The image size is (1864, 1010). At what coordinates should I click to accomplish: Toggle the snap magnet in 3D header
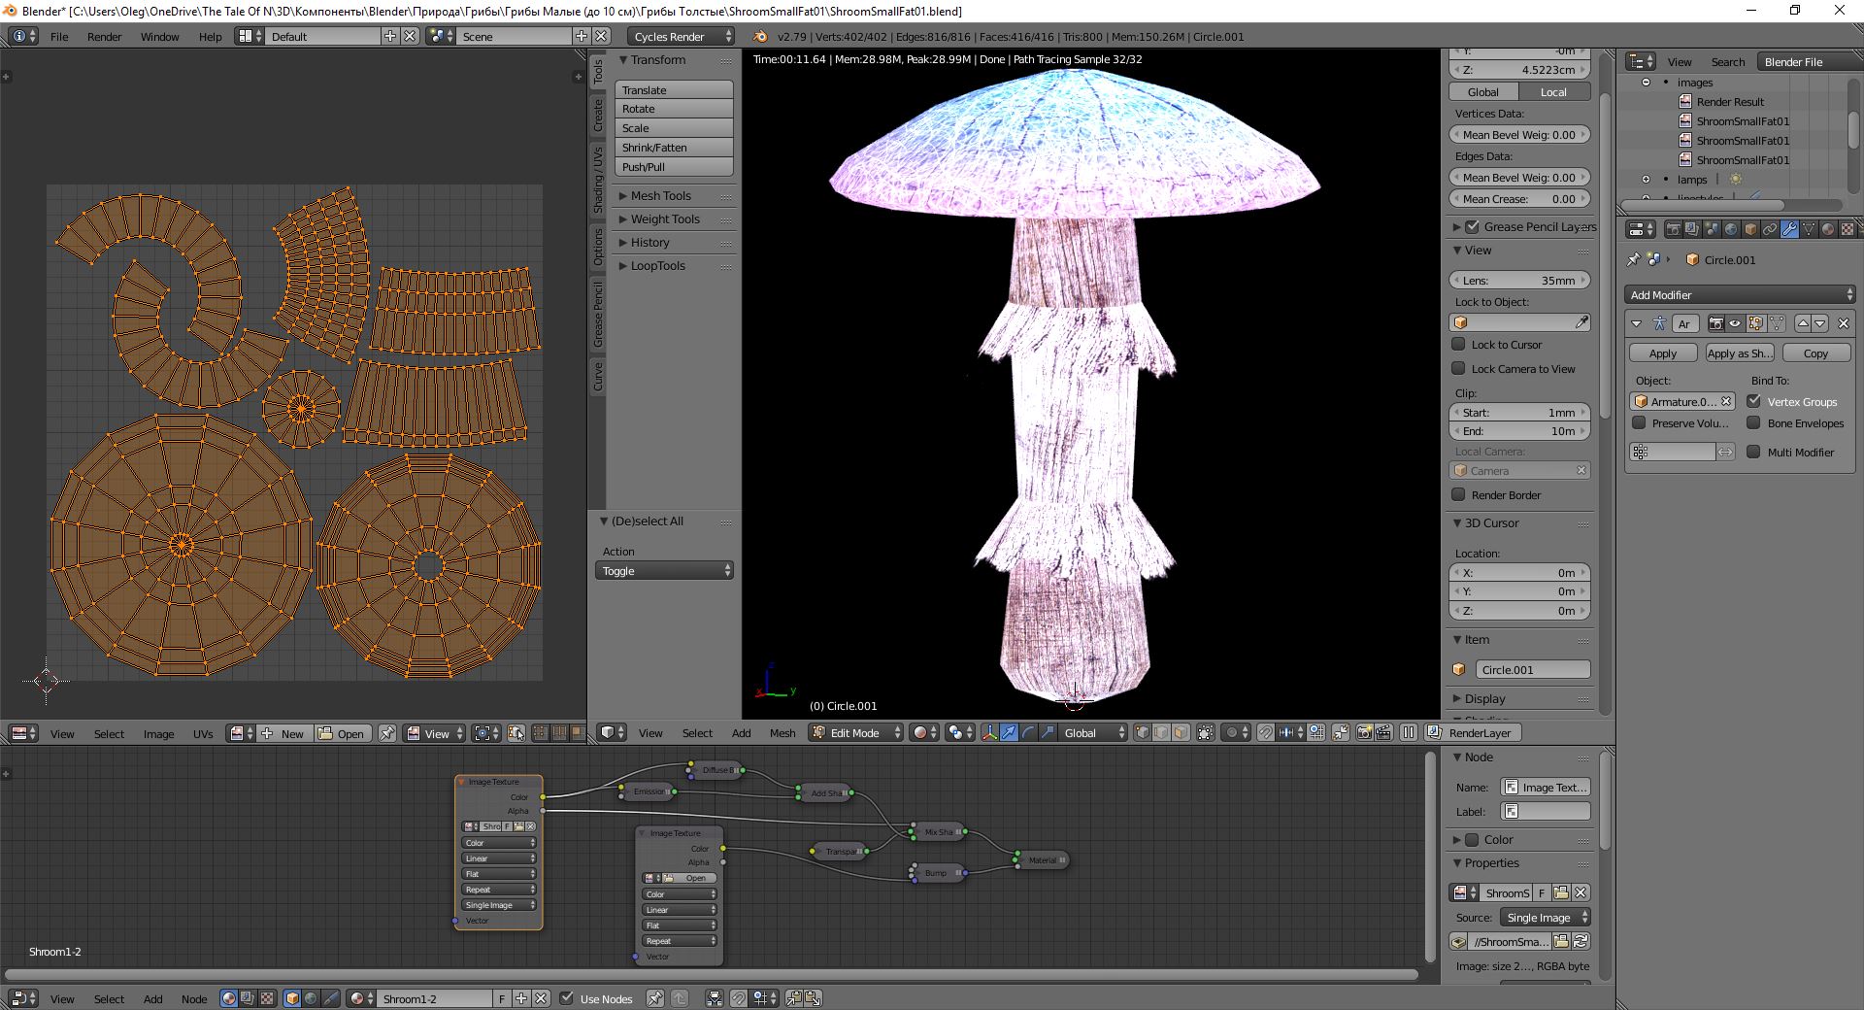point(1265,732)
